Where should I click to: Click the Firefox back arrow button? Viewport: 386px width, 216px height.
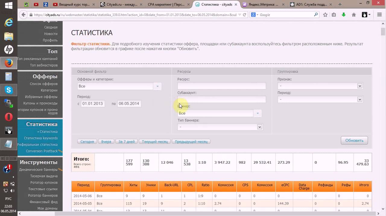[23, 15]
